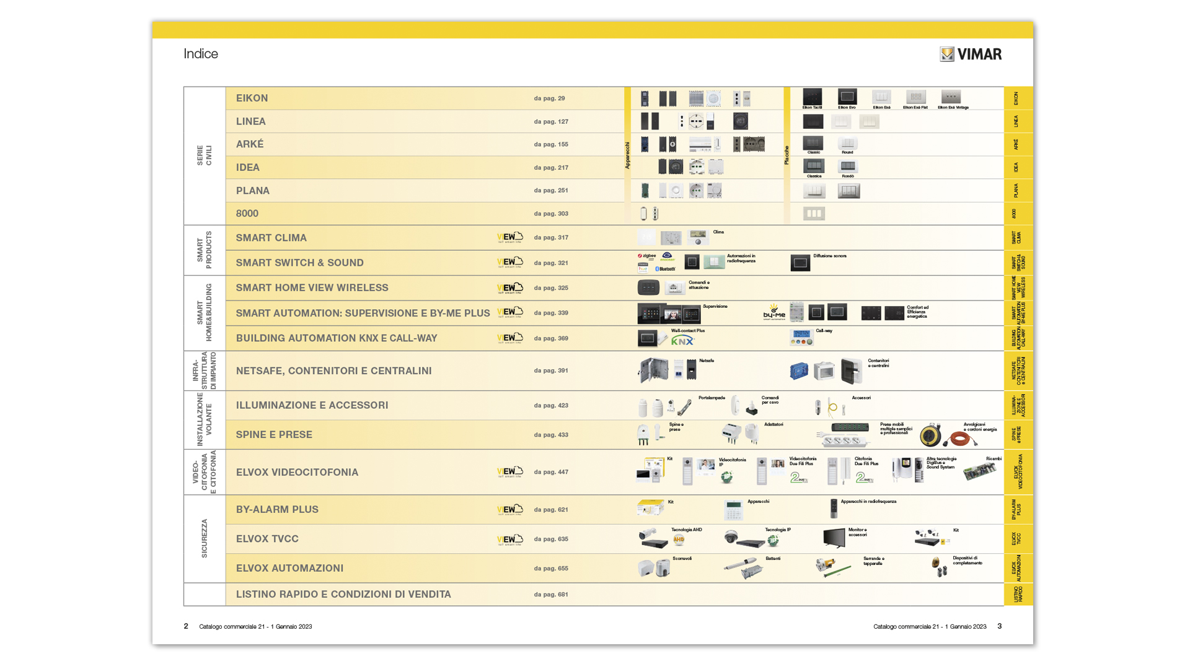Viewport: 1190px width, 669px height.
Task: Click the View logo in SMART HOME VIEW WIRELESS row
Action: (510, 288)
